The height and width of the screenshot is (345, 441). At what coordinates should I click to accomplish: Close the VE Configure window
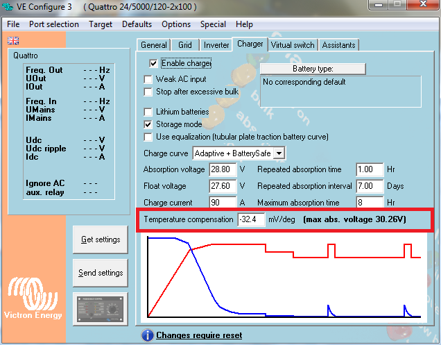[423, 4]
